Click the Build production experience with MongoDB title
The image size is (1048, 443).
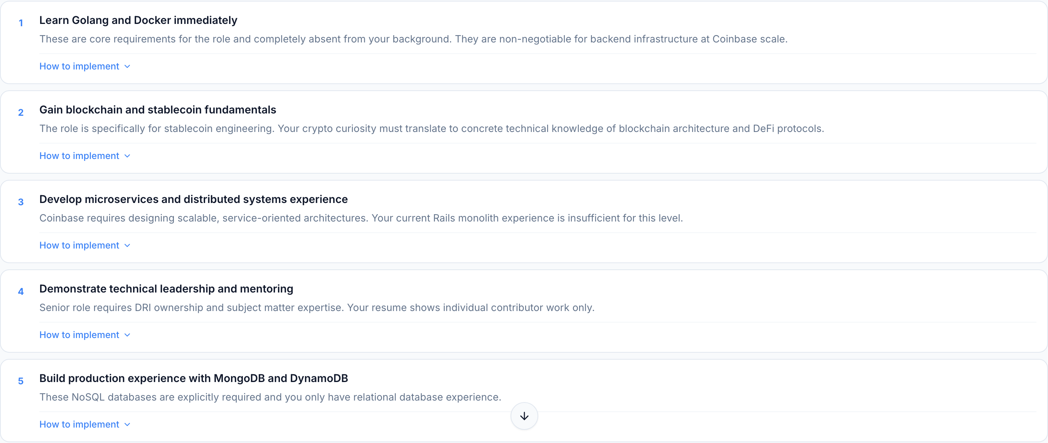(193, 379)
